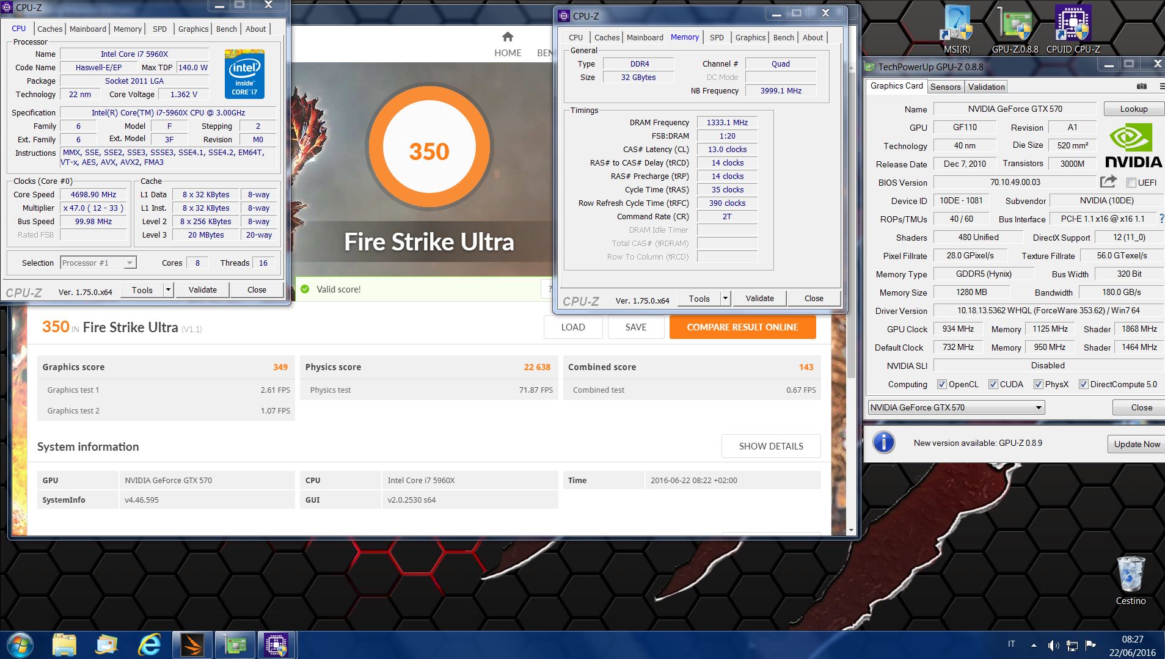
Task: Toggle the CUDA checkbox
Action: coord(993,384)
